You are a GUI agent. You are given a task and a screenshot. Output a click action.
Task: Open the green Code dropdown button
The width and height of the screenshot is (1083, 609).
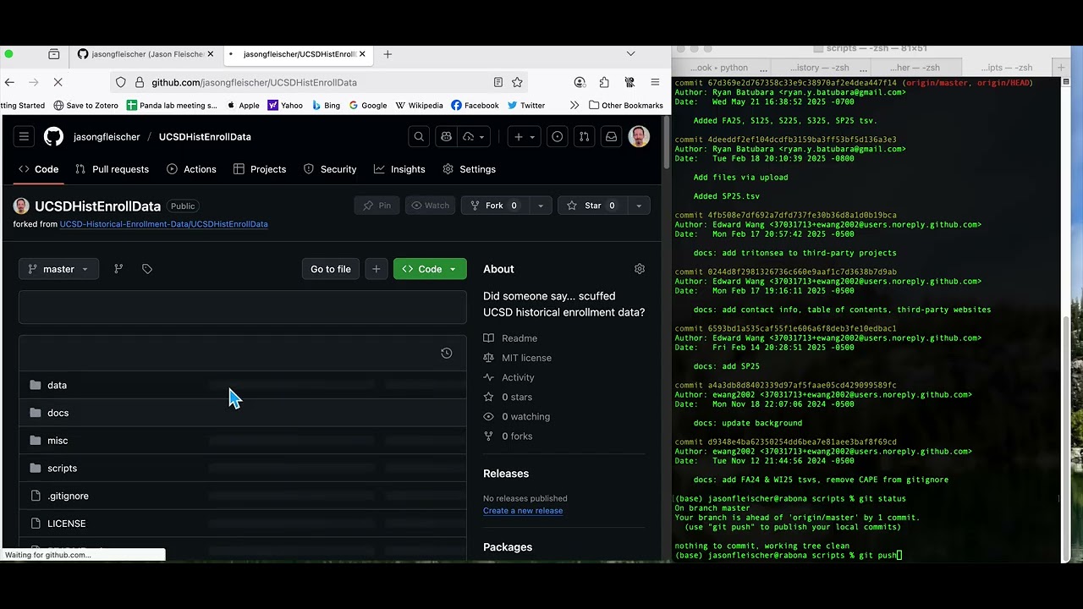[430, 269]
